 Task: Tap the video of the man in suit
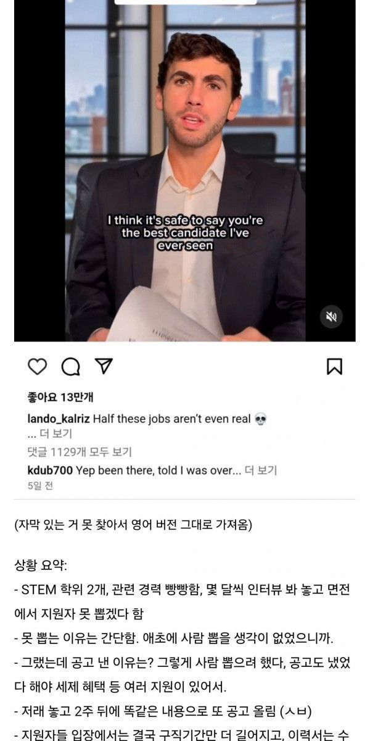pyautogui.click(x=185, y=170)
